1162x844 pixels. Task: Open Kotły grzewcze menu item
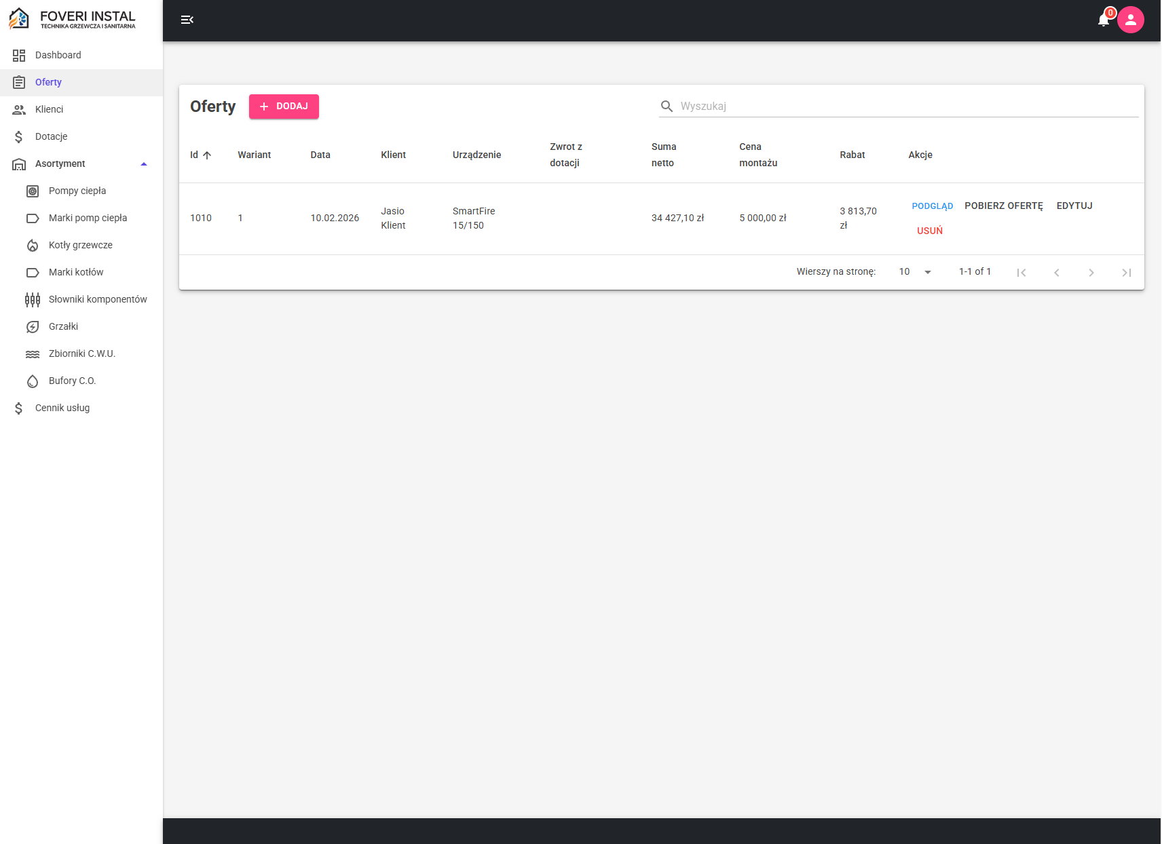pos(81,245)
